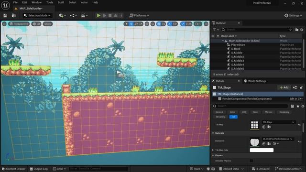
Task: Open the quick add actor menu
Action: coord(63,15)
